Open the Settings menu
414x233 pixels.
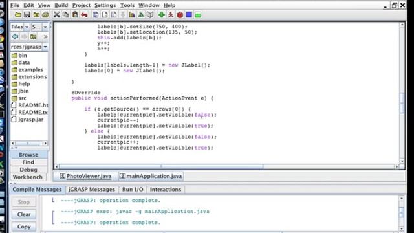click(105, 5)
